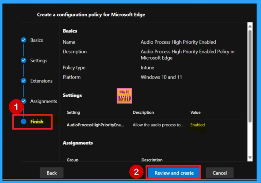The width and height of the screenshot is (261, 183).
Task: Click the 'Allow the audio process to...' description
Action: [158, 125]
